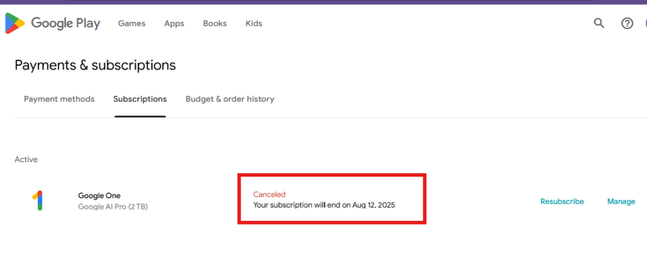Image resolution: width=647 pixels, height=272 pixels.
Task: Click the red Canceled status label
Action: point(269,194)
